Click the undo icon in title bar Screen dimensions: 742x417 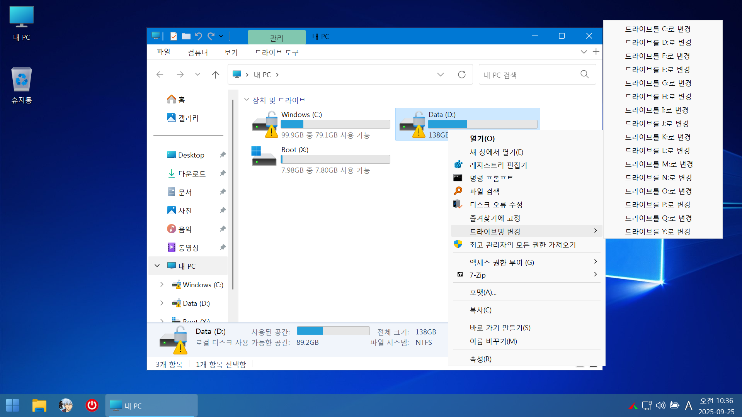click(x=199, y=36)
